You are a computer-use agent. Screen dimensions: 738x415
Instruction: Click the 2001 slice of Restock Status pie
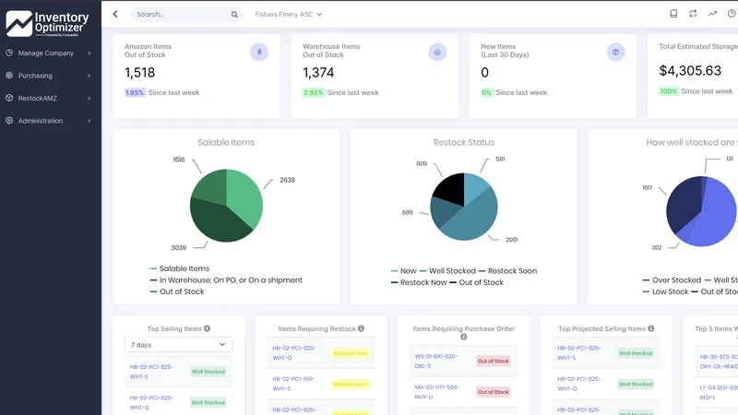pos(473,221)
